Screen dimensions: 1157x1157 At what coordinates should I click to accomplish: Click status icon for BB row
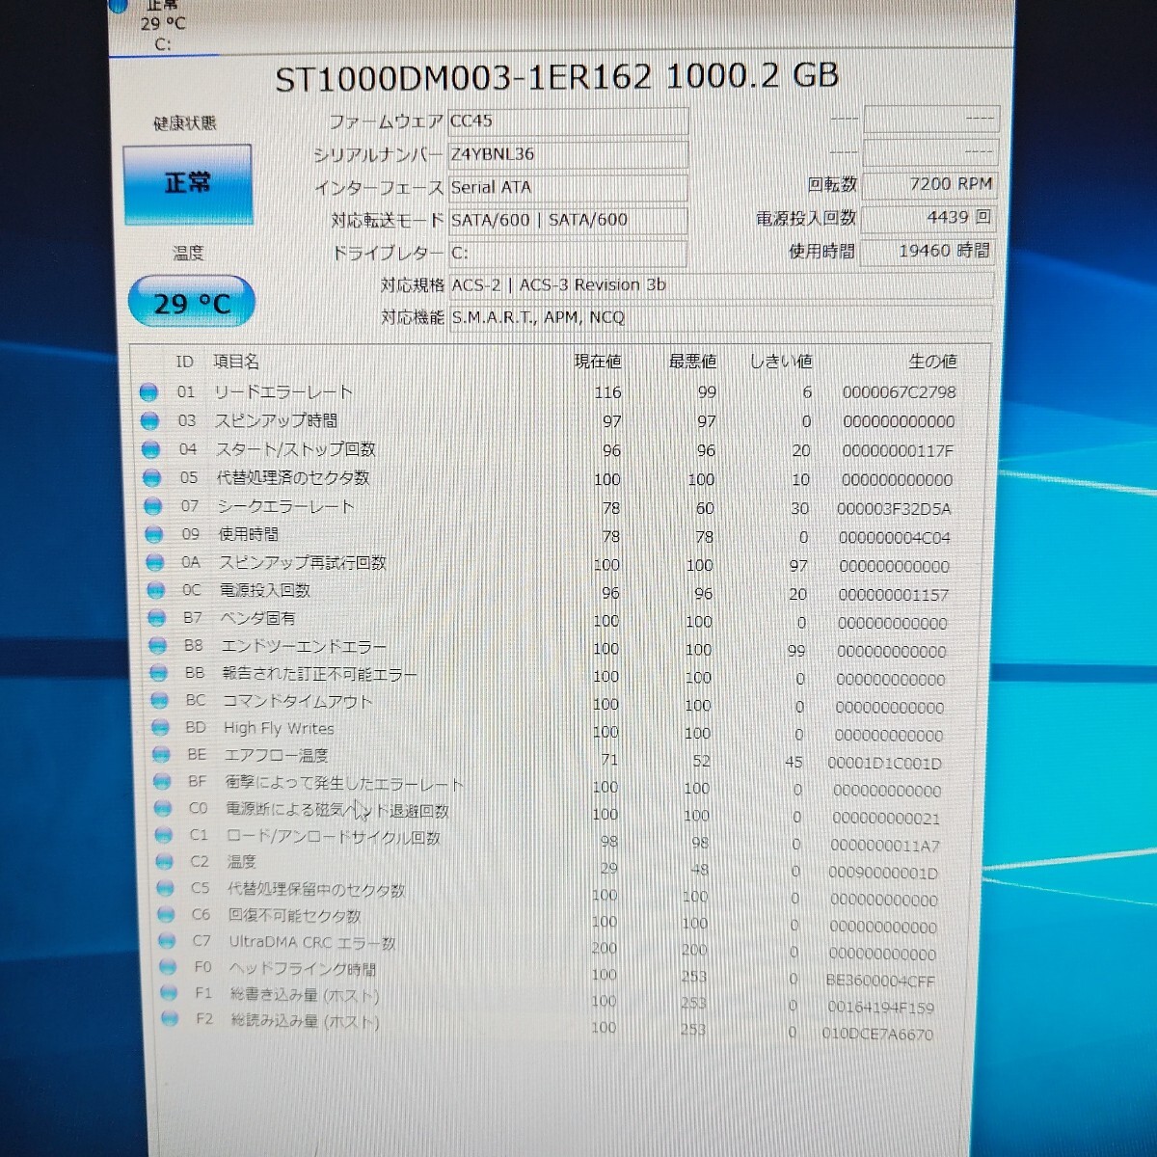pyautogui.click(x=158, y=674)
